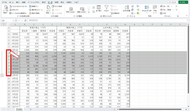Click グループ解除 (Ungroup) button
The height and width of the screenshot is (111, 190).
166,10
